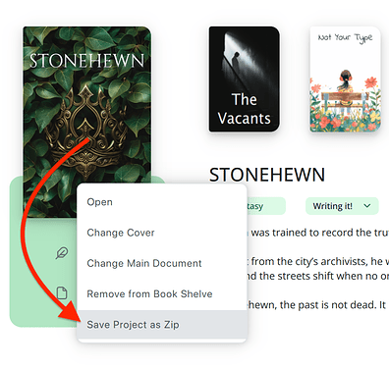Select The Vacants book cover
The height and width of the screenshot is (368, 389).
[x=245, y=79]
